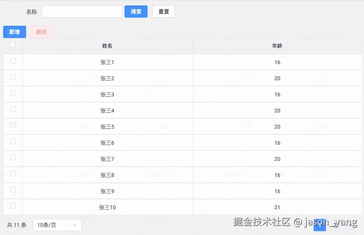Click the 新增 button
This screenshot has width=364, height=235.
point(15,32)
